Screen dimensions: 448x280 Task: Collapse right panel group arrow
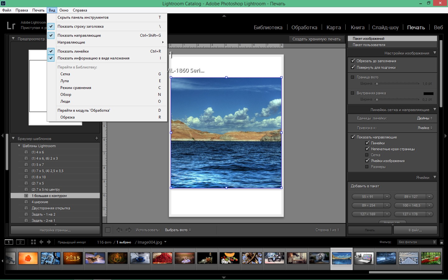pyautogui.click(x=446, y=136)
